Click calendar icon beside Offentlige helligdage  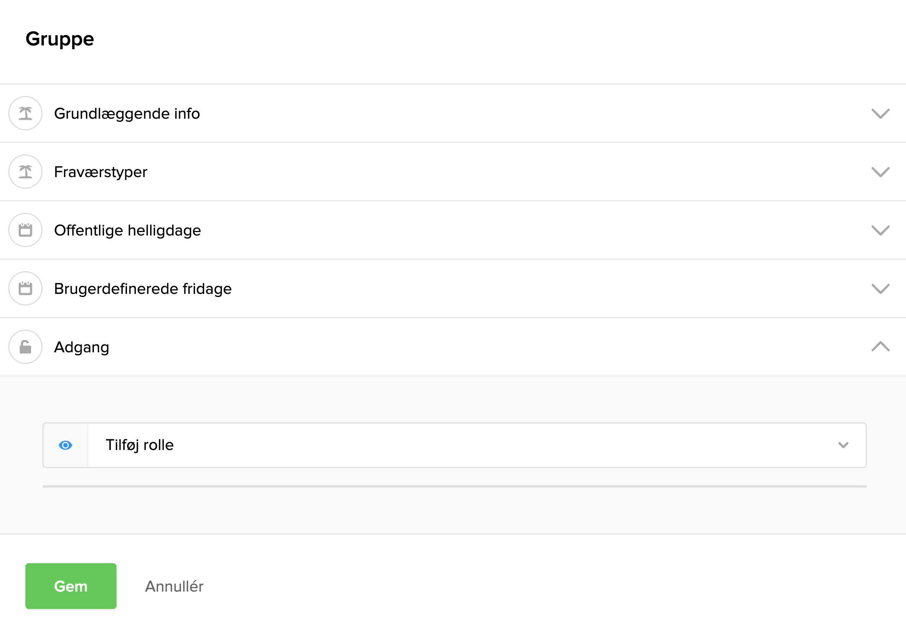pos(25,230)
